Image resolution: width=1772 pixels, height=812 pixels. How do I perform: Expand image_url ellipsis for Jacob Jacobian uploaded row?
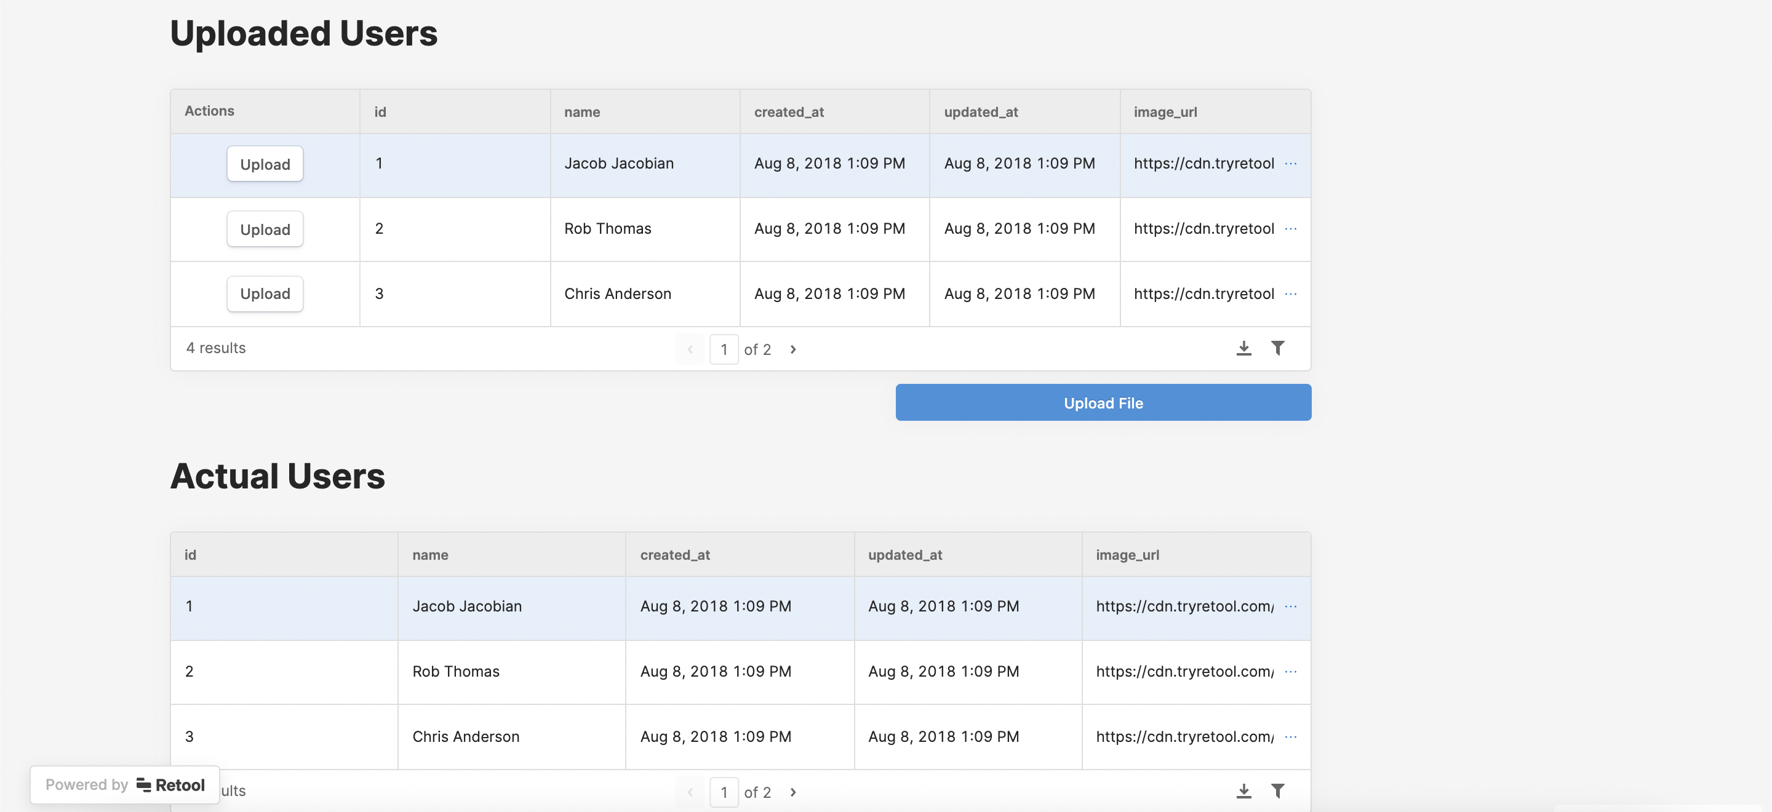click(x=1290, y=164)
